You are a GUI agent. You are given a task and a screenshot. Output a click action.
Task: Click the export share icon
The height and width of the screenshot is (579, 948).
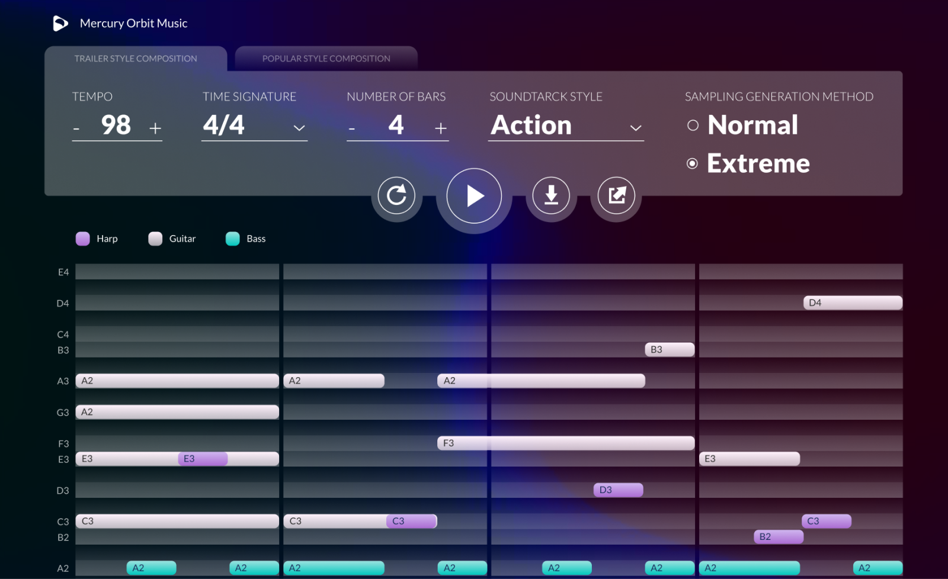(x=616, y=195)
